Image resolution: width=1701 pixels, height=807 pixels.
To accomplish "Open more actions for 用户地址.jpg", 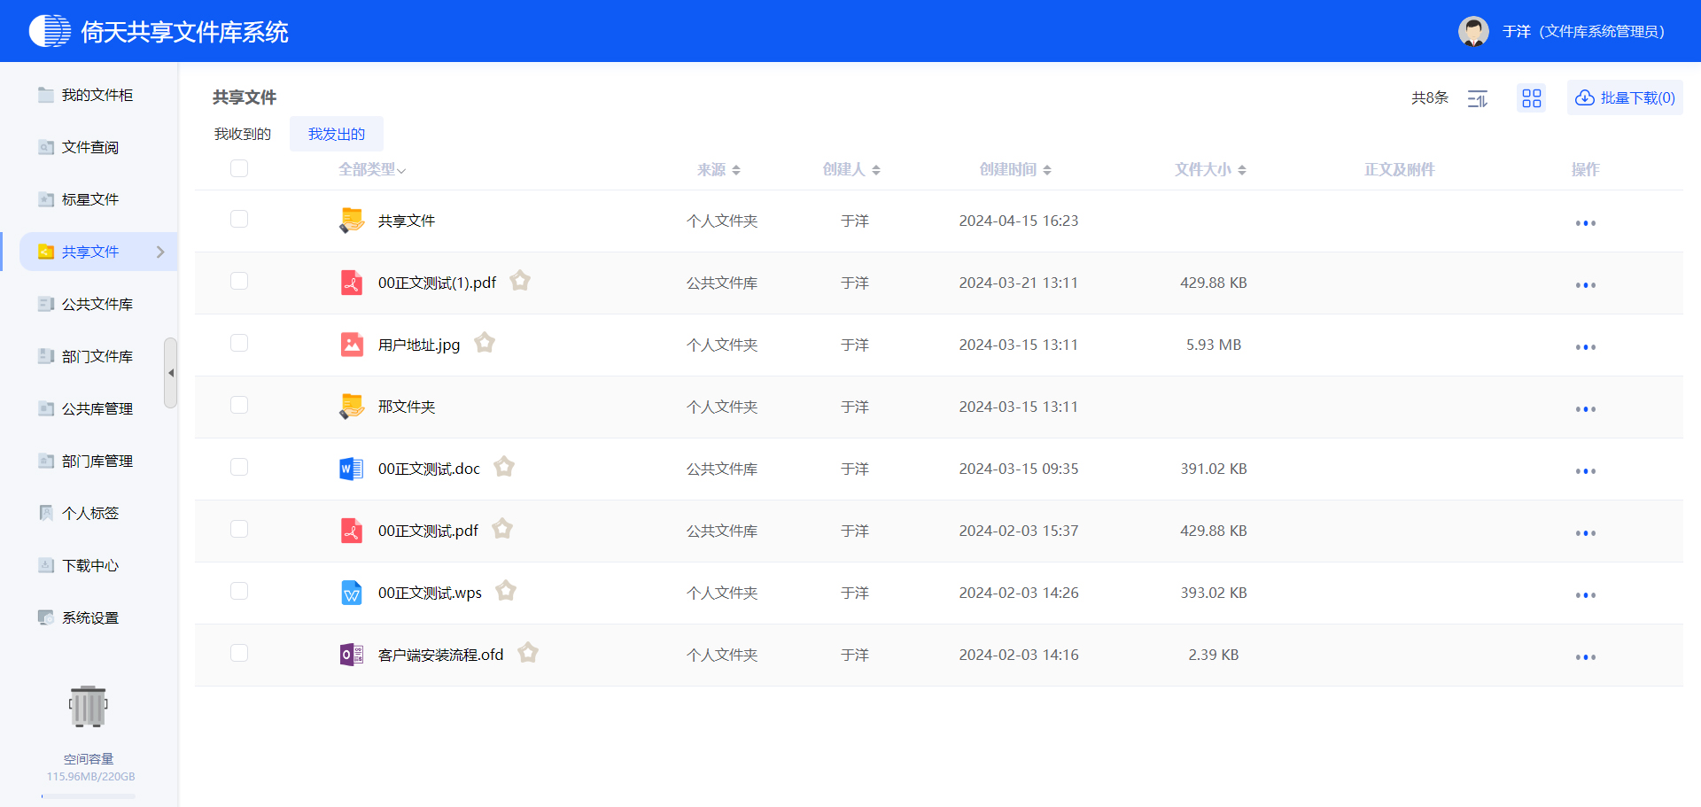I will (x=1586, y=347).
